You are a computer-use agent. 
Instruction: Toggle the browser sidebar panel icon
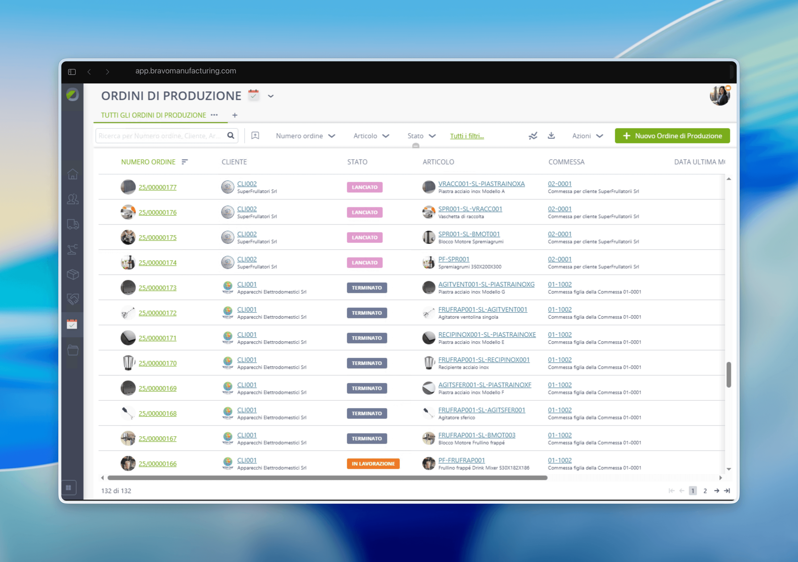pyautogui.click(x=72, y=72)
